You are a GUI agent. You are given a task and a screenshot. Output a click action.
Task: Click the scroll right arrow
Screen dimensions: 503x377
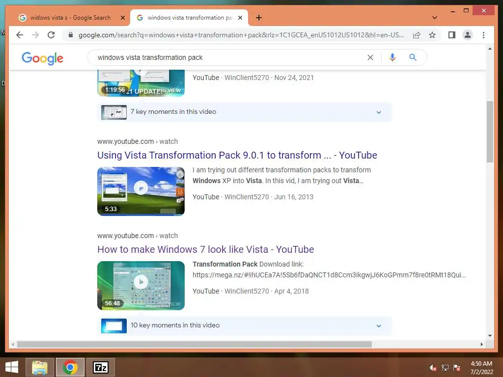[481, 344]
